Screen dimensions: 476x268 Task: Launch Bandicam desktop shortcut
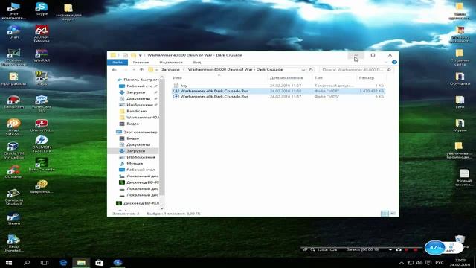click(13, 102)
